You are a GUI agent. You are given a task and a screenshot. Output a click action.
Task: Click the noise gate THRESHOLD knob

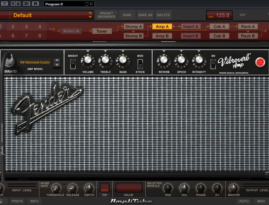click(56, 188)
